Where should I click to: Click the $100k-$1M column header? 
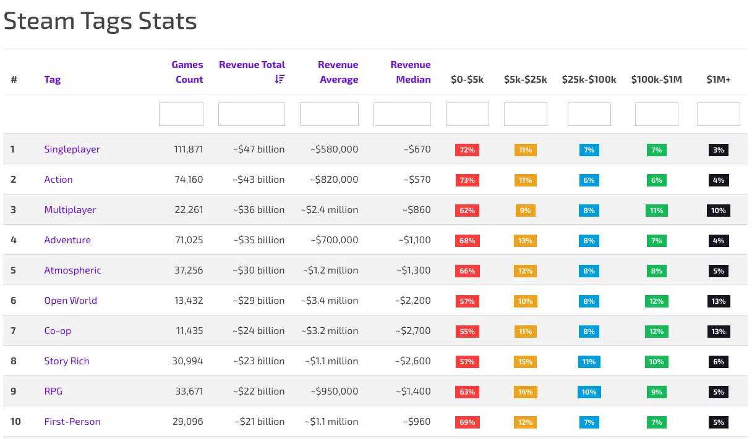(x=657, y=79)
